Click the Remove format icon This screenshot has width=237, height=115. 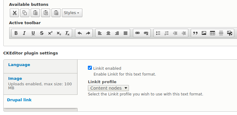click(x=67, y=33)
